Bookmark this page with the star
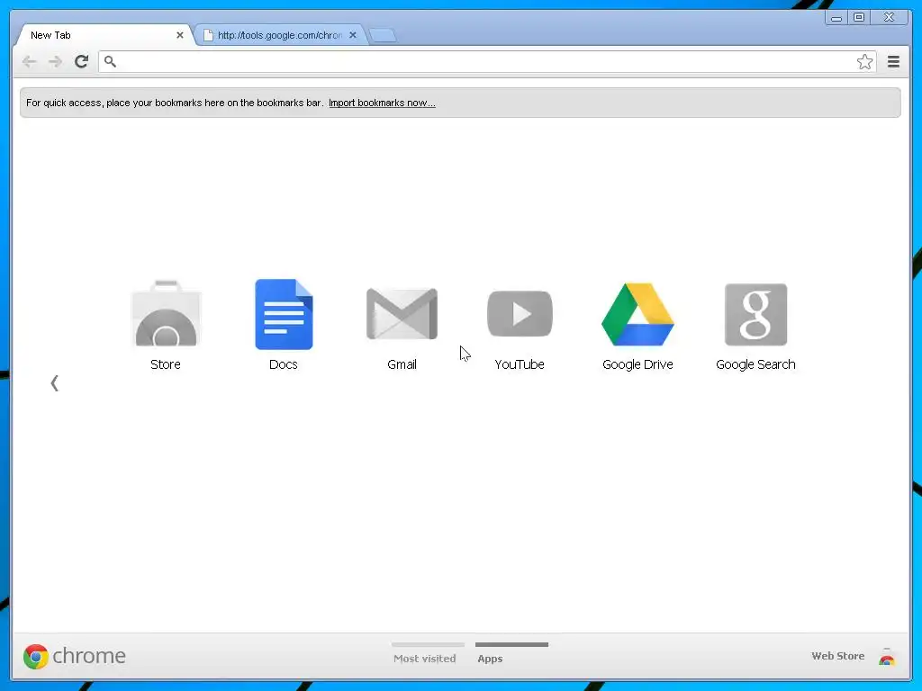 (x=864, y=62)
